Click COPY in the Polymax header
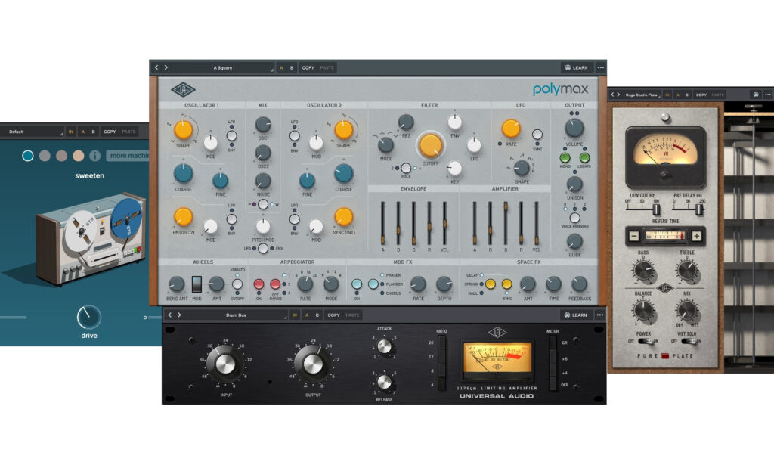The image size is (774, 465). pos(308,67)
